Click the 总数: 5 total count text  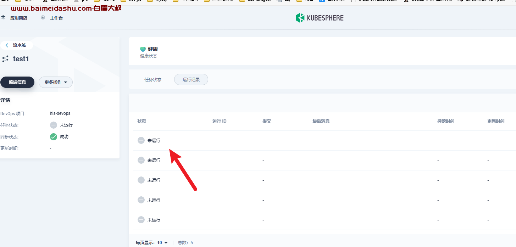point(185,243)
